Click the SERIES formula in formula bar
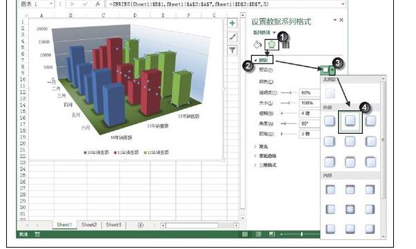 tap(189, 4)
